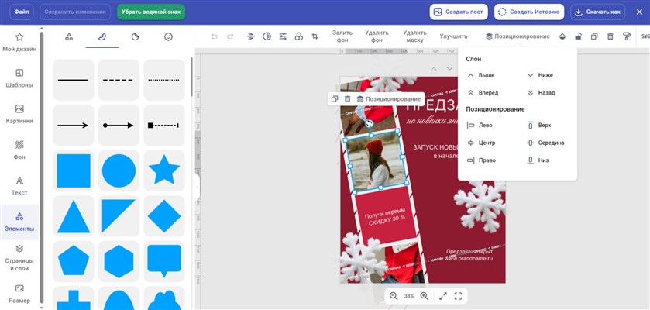Expand the Скачать как download menu
650x310 pixels.
pyautogui.click(x=597, y=12)
